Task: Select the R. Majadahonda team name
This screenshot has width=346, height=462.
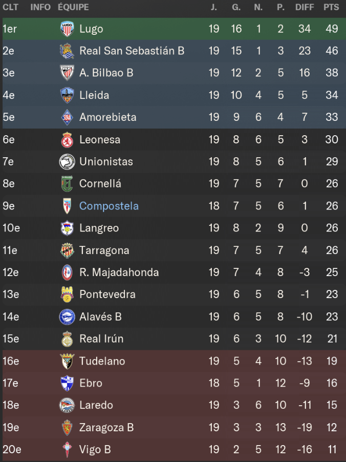Action: (119, 272)
